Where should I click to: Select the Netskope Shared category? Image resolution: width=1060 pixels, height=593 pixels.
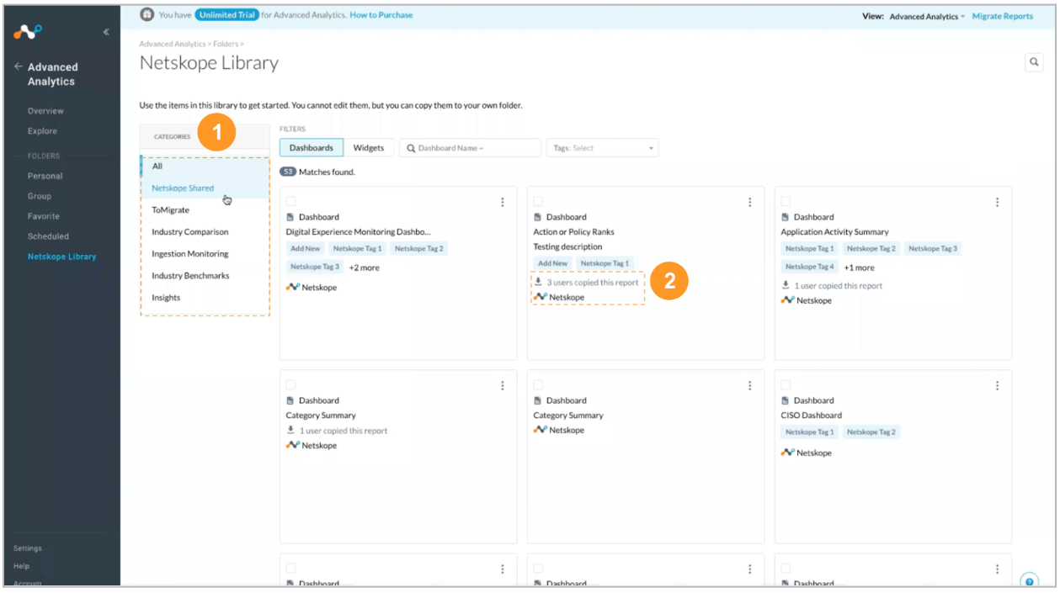(x=205, y=188)
